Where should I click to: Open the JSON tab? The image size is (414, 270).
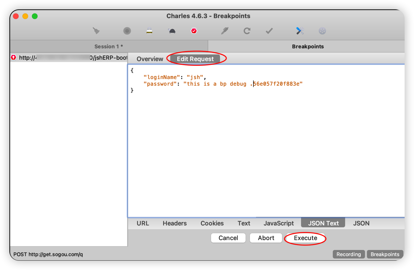coord(361,223)
